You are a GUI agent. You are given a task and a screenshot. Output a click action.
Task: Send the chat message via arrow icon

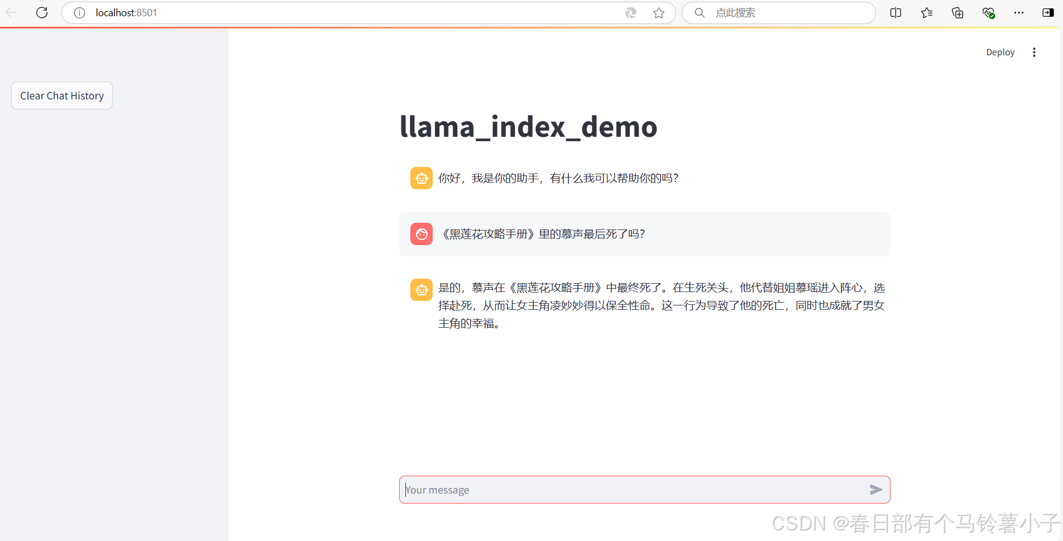(876, 490)
